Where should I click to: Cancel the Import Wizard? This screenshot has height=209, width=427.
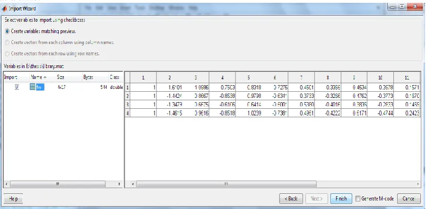409,199
